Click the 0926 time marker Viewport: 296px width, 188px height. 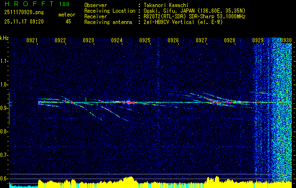coord(173,40)
